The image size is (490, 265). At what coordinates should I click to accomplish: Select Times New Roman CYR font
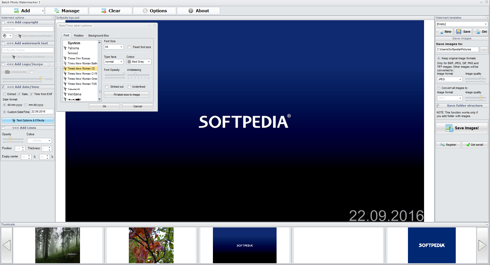(80, 74)
